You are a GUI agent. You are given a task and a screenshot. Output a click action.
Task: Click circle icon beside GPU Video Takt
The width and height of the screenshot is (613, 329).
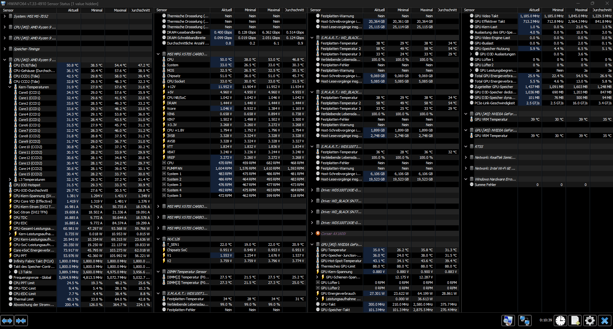pyautogui.click(x=472, y=16)
